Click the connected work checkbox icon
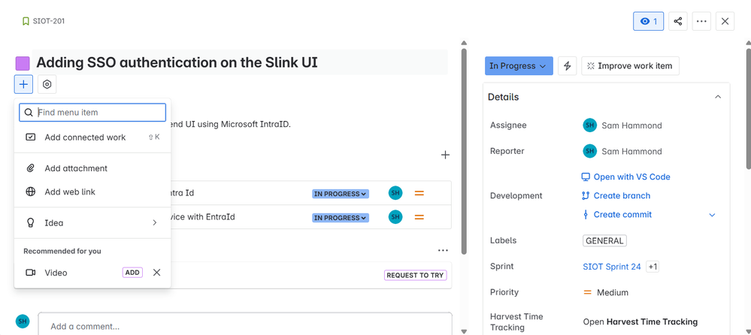Viewport: 751px width, 335px height. tap(30, 137)
